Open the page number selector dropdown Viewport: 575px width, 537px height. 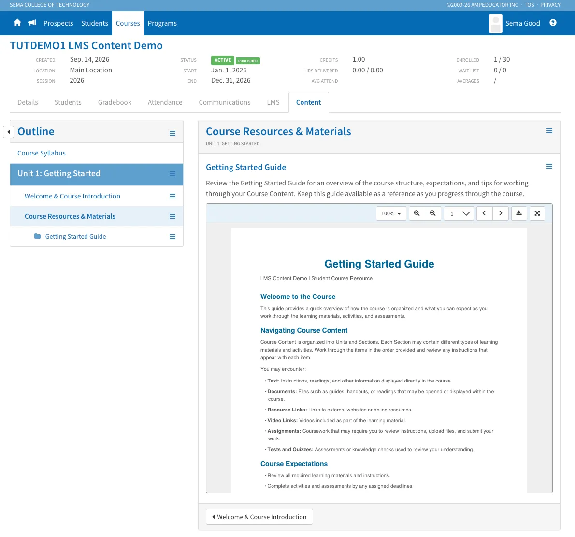(459, 213)
